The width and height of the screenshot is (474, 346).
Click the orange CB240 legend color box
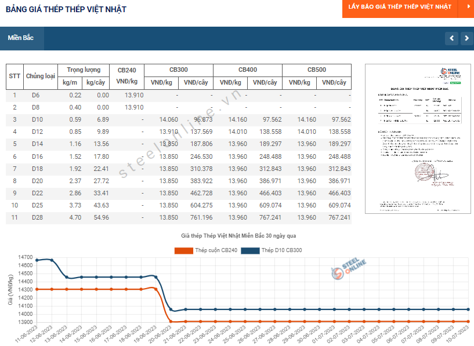click(x=184, y=250)
